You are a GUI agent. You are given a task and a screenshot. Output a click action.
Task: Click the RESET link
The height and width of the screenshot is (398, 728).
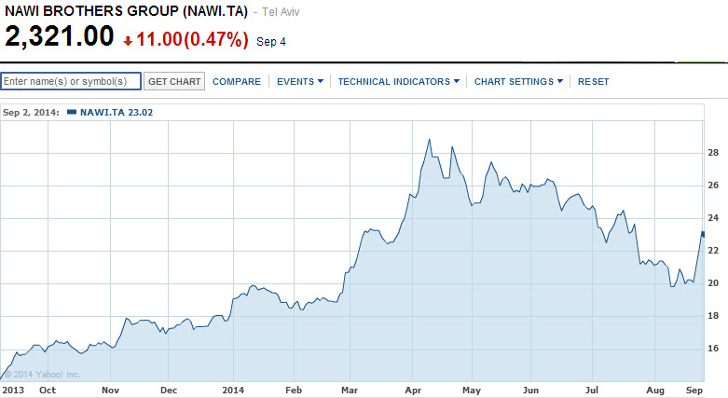point(593,82)
